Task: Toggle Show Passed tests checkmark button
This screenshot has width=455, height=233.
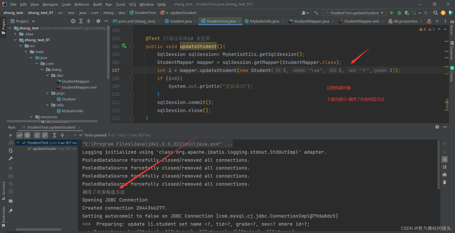Action: (20, 135)
